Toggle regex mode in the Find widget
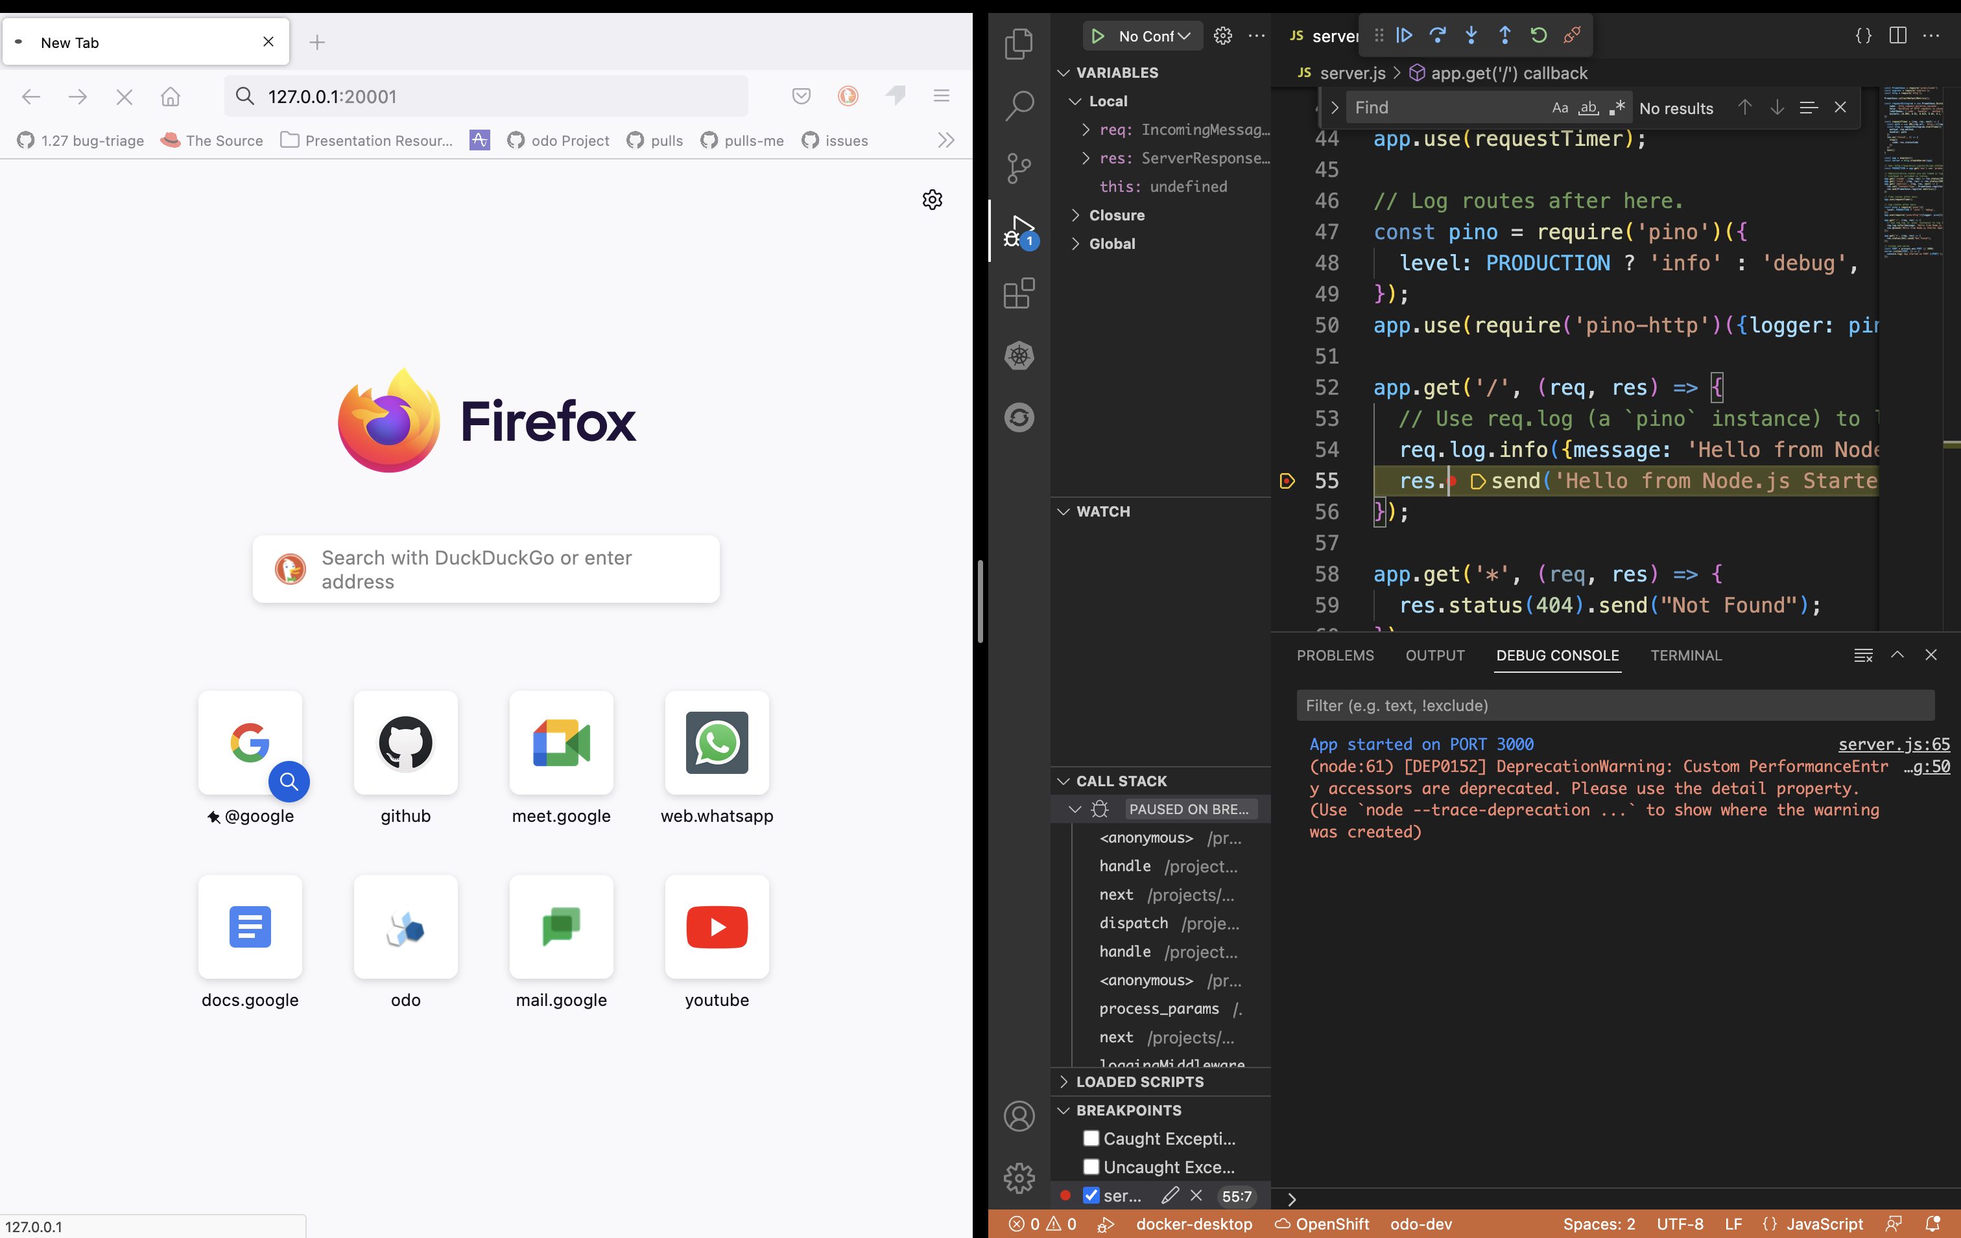 tap(1617, 107)
